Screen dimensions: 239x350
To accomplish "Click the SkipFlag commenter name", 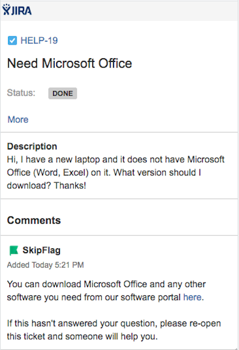I will 41,250.
